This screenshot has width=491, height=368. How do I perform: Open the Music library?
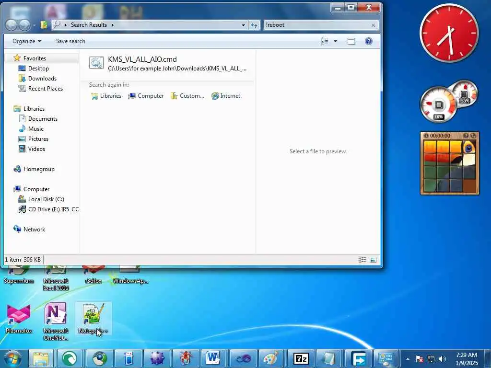tap(35, 128)
